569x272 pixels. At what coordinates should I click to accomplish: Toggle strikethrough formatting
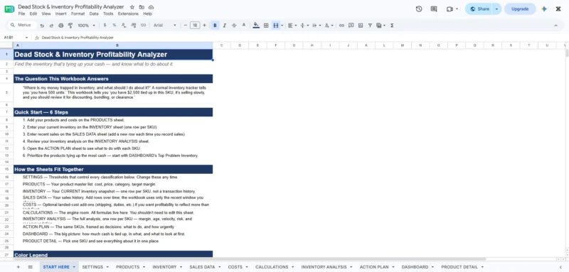tap(234, 26)
